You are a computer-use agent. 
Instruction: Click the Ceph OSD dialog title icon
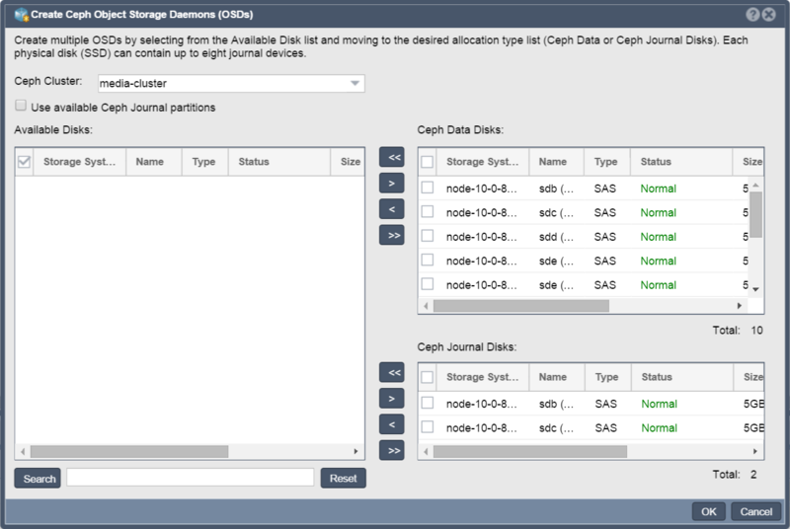(x=21, y=15)
